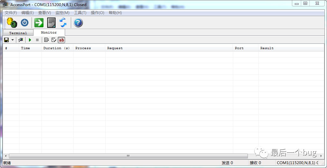Click the blue refresh arrows icon

click(63, 23)
